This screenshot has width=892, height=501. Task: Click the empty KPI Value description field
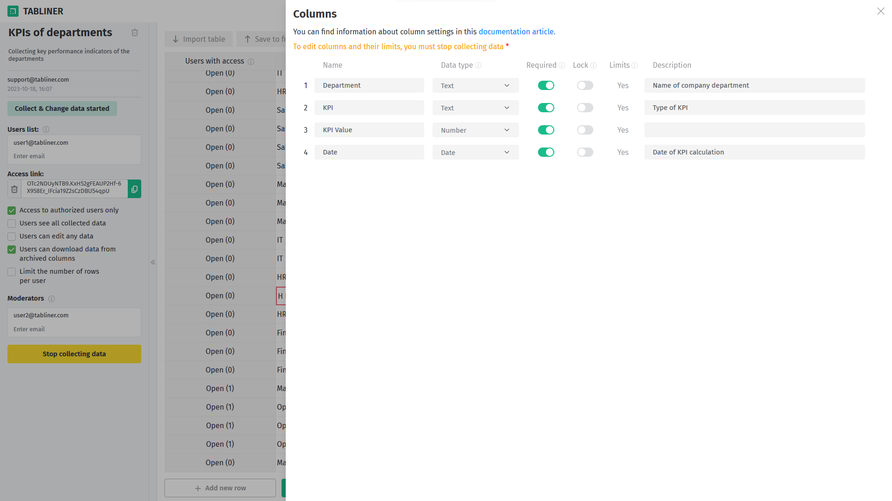(x=754, y=130)
